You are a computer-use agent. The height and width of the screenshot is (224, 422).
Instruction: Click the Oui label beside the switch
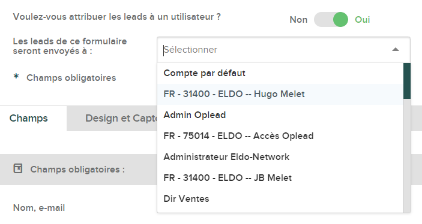tap(362, 20)
